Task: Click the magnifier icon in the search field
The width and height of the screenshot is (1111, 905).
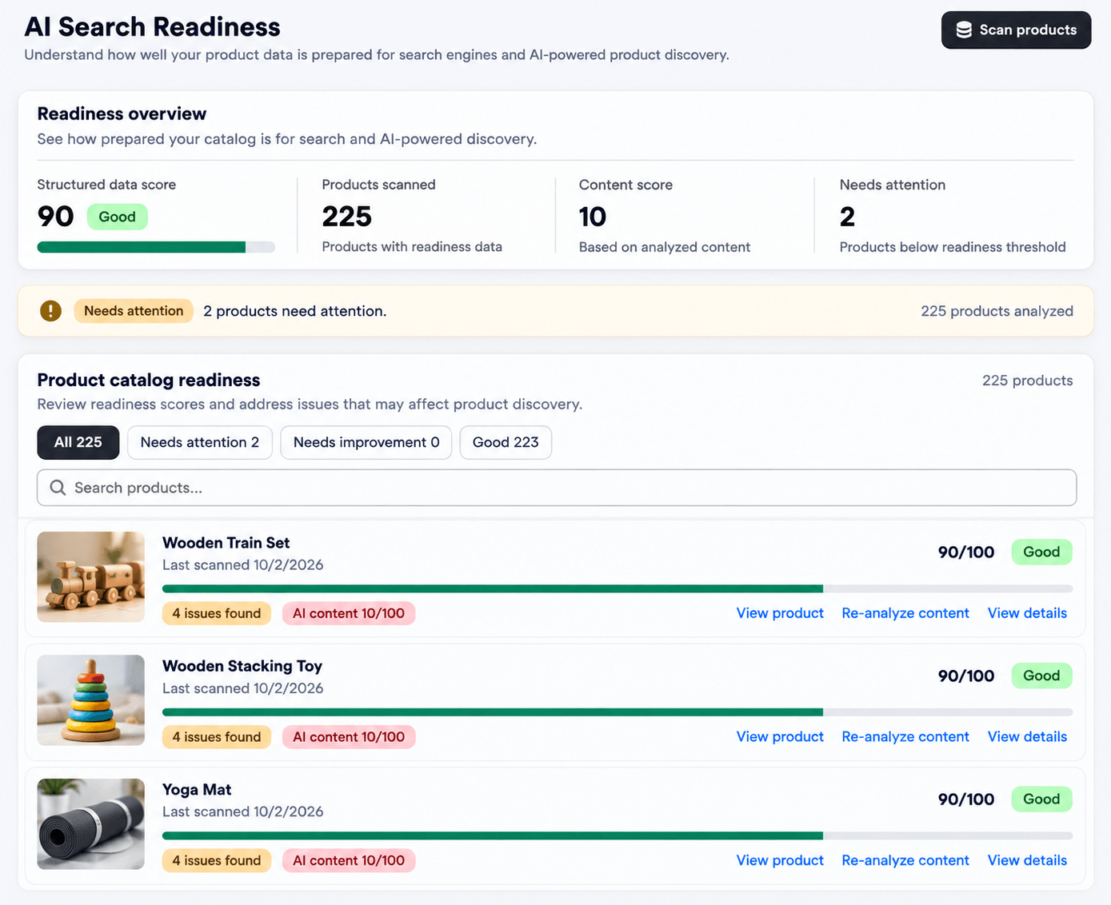Action: 58,488
